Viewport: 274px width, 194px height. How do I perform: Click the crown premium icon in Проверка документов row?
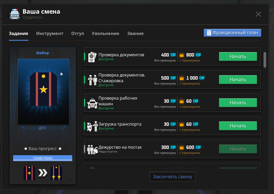pyautogui.click(x=182, y=55)
